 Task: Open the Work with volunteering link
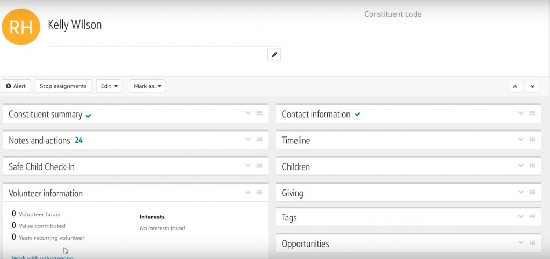click(42, 257)
